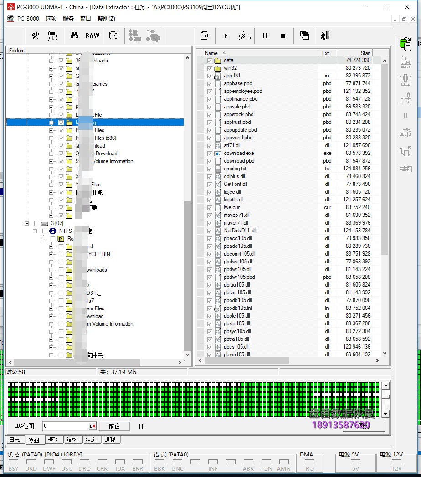
Task: Expand the Program Files (x86) folder
Action: pyautogui.click(x=51, y=138)
